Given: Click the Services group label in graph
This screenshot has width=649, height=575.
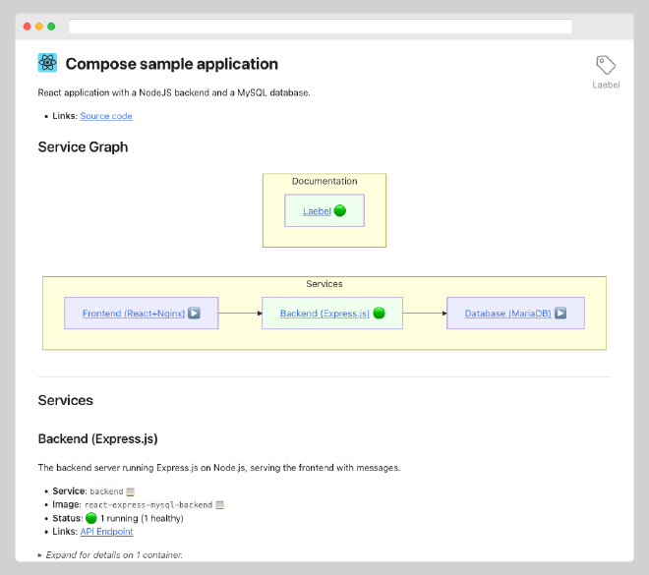Looking at the screenshot, I should pyautogui.click(x=324, y=284).
